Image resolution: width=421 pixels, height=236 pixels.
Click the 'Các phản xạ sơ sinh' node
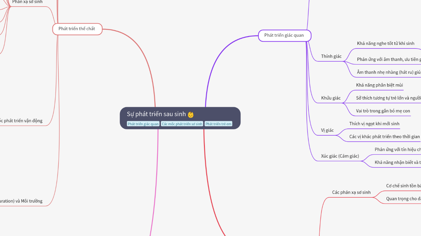pyautogui.click(x=351, y=192)
